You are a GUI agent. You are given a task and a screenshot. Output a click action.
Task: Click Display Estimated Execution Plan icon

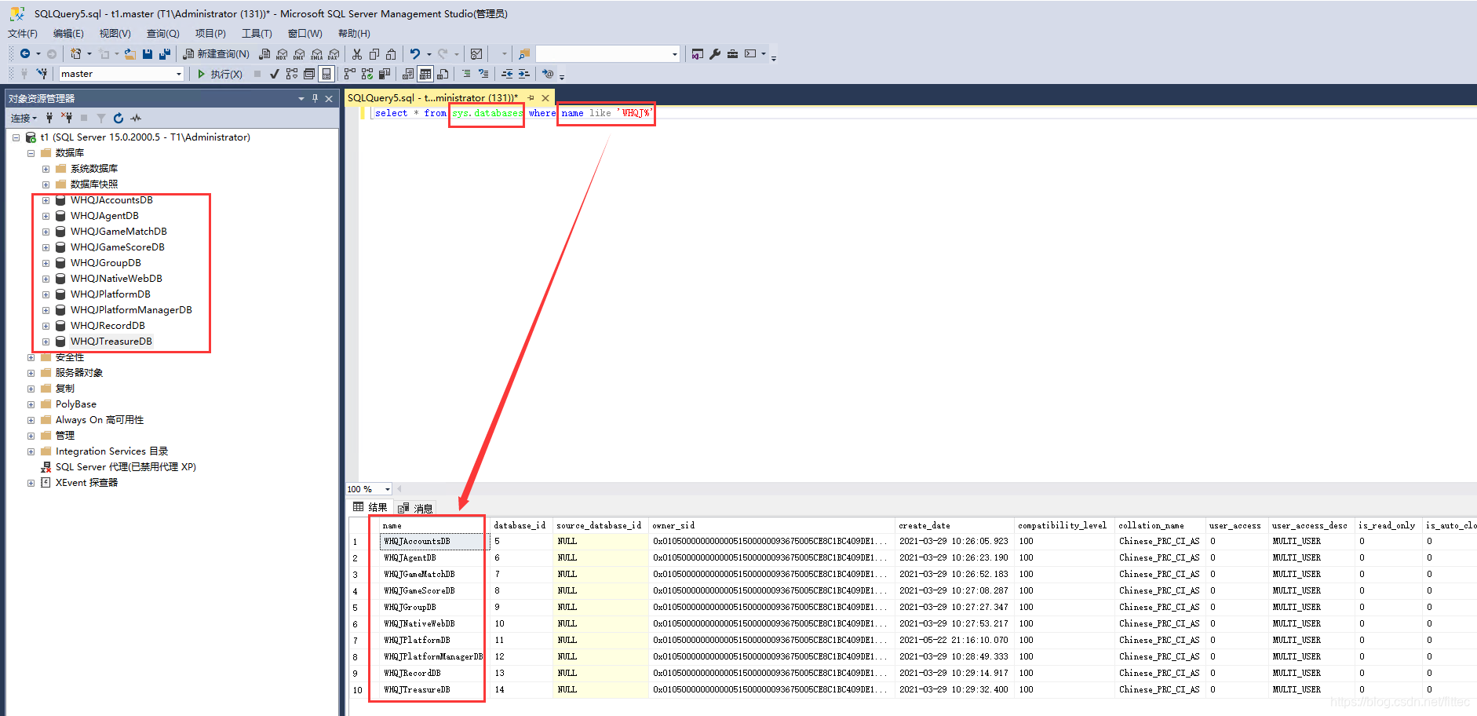[x=292, y=74]
